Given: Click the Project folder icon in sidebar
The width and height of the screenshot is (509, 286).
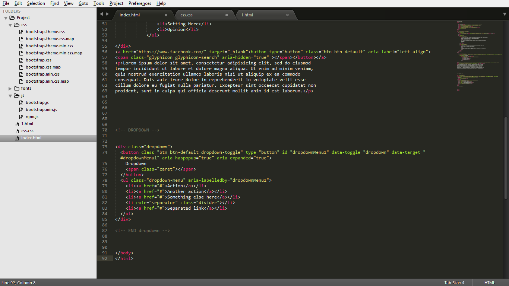Looking at the screenshot, I should tap(12, 18).
